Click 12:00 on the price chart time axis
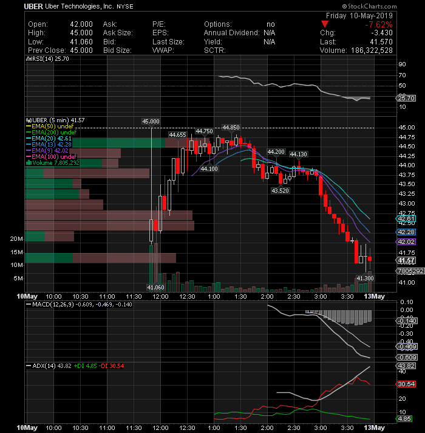Image resolution: width=425 pixels, height=433 pixels. [160, 297]
